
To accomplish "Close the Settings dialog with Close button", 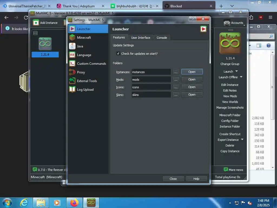I will (x=173, y=179).
